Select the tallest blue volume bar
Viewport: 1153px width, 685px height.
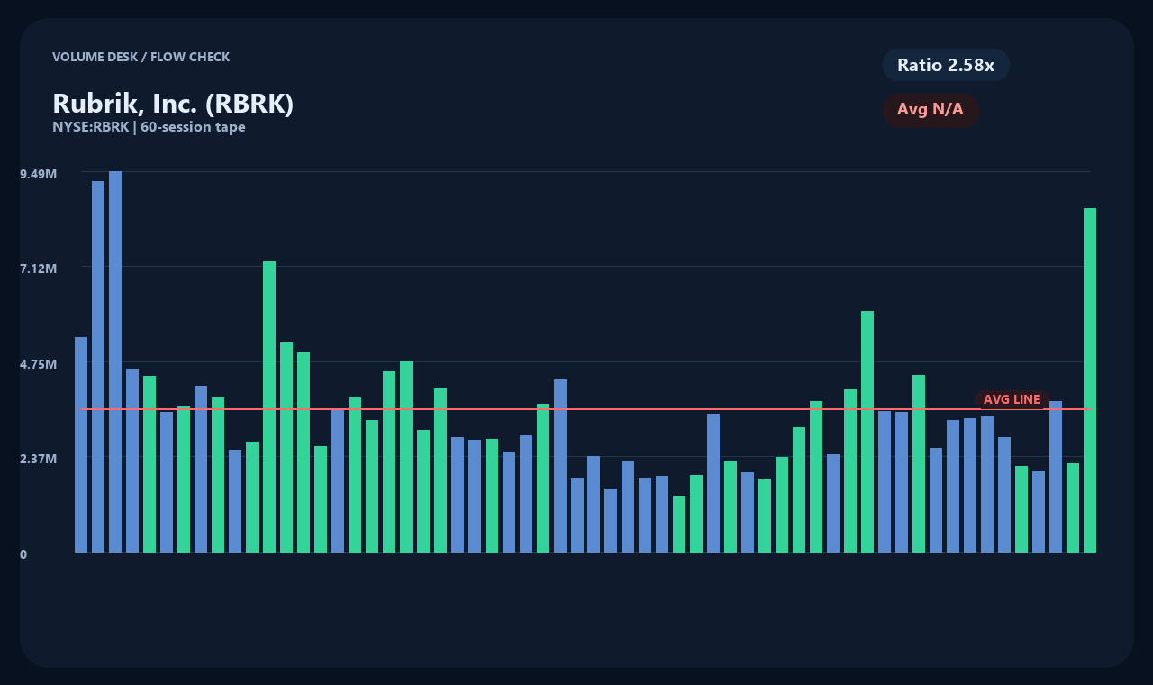[115, 361]
